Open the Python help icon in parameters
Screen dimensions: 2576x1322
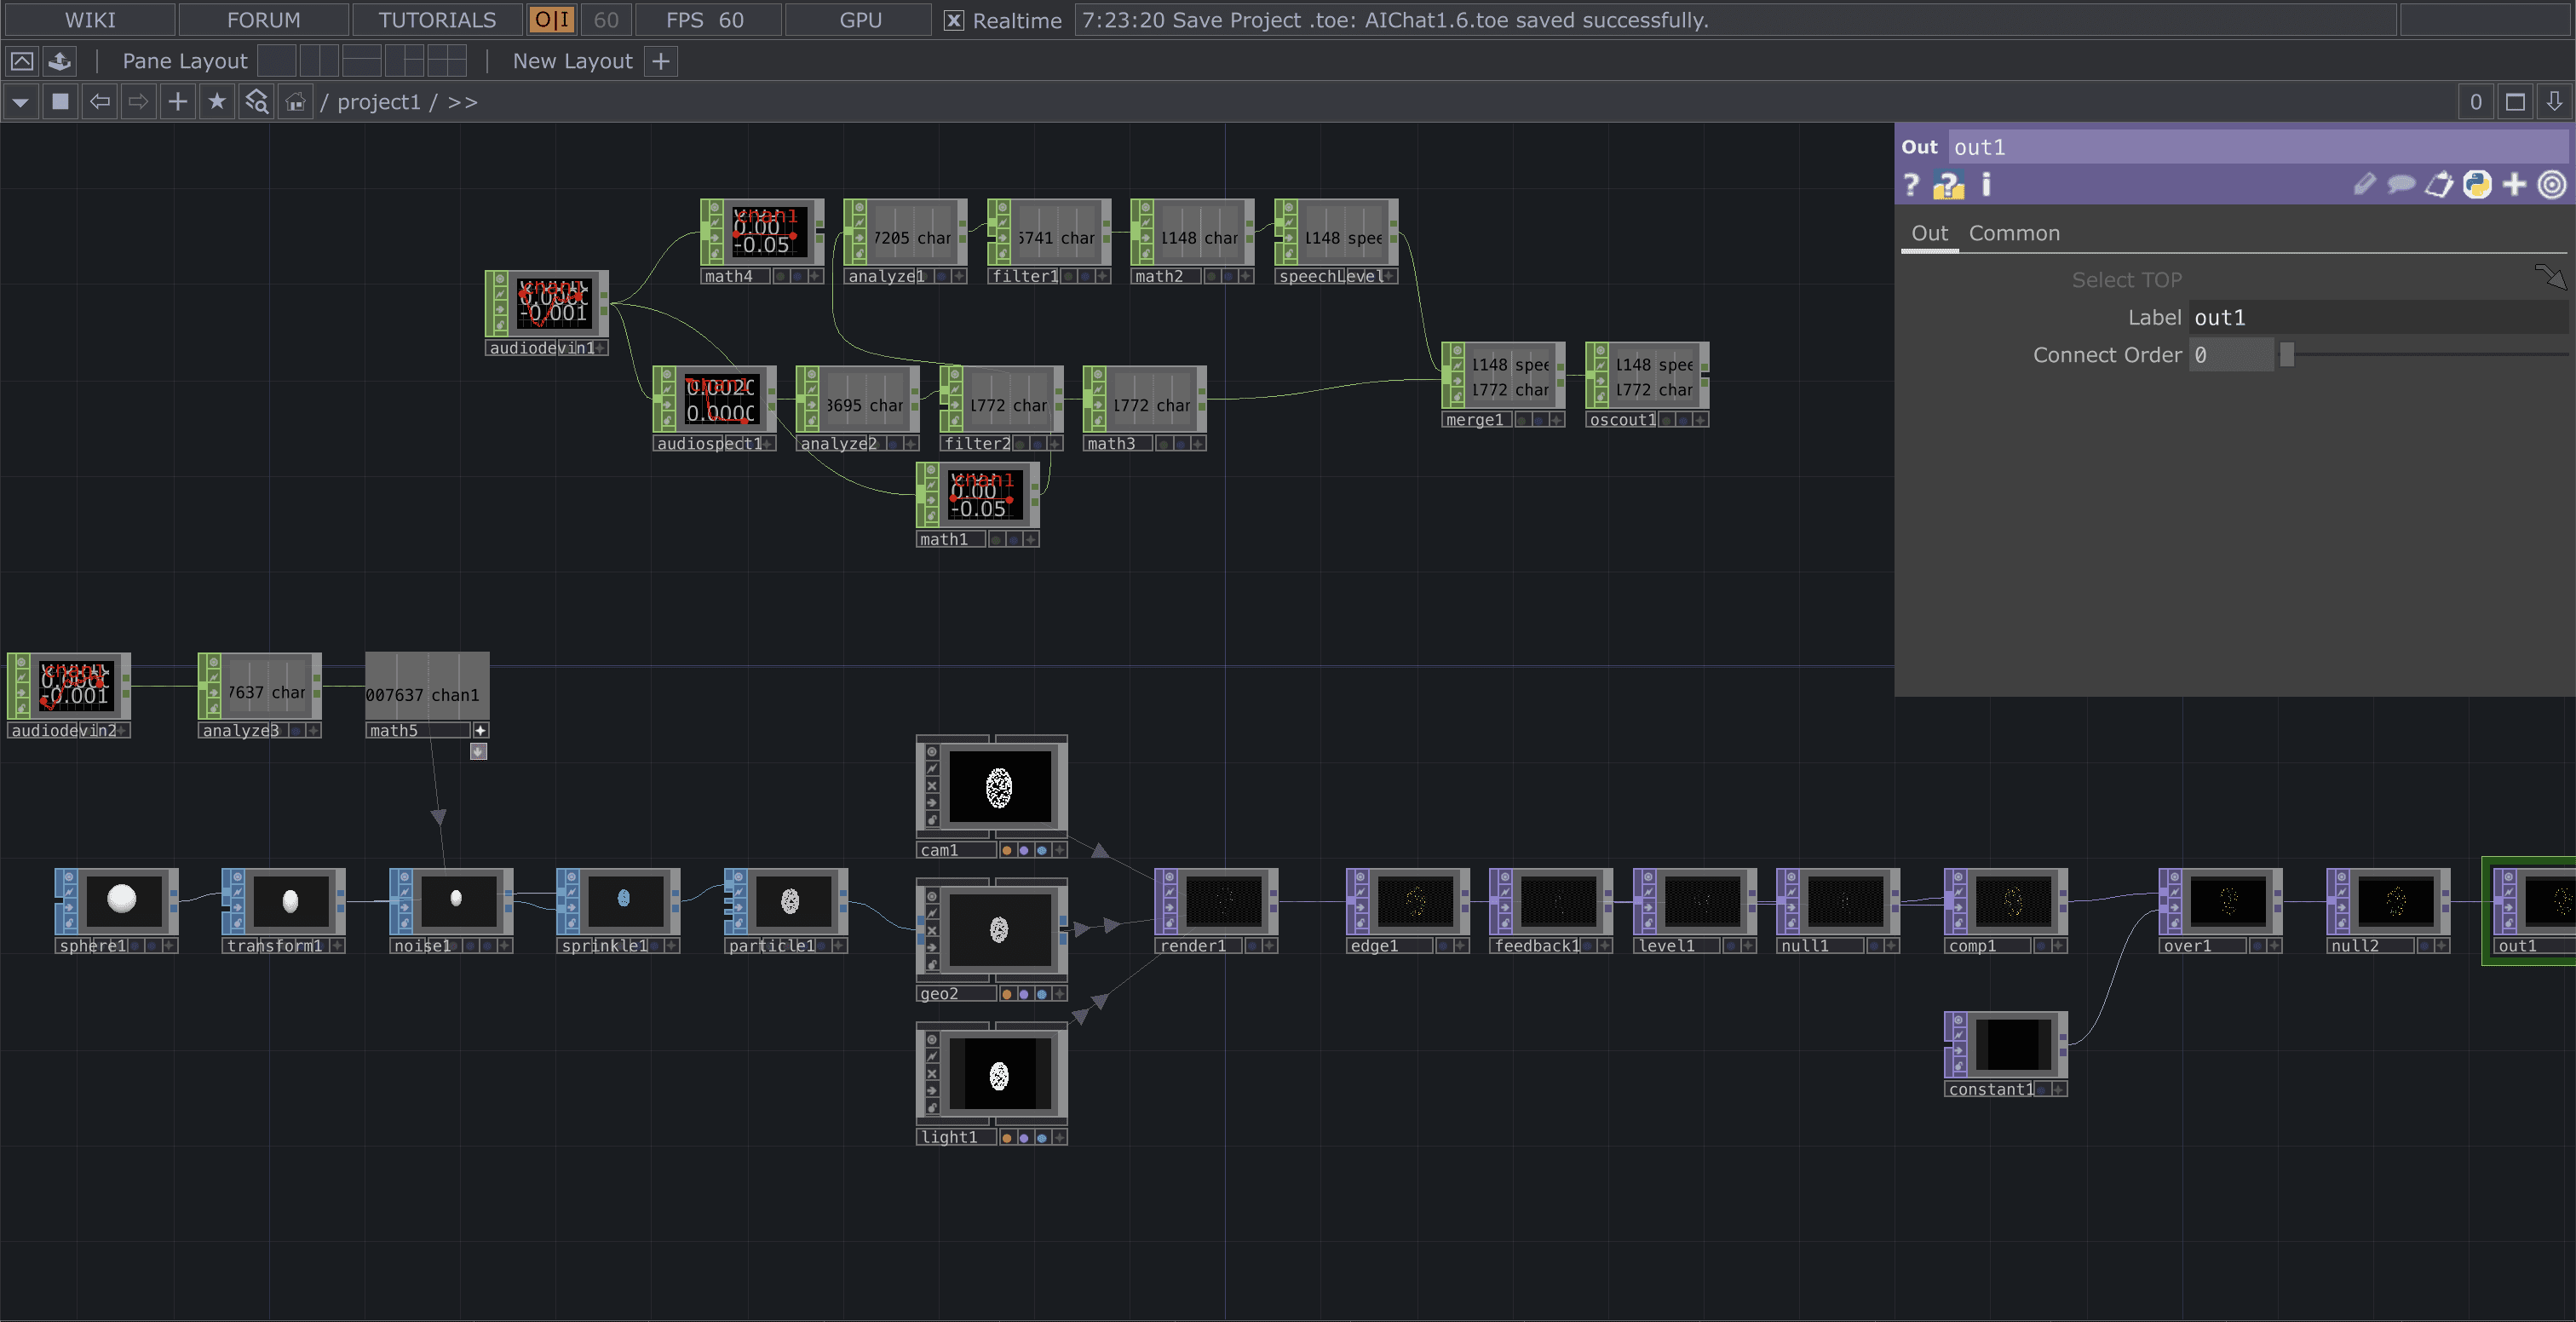point(1948,185)
